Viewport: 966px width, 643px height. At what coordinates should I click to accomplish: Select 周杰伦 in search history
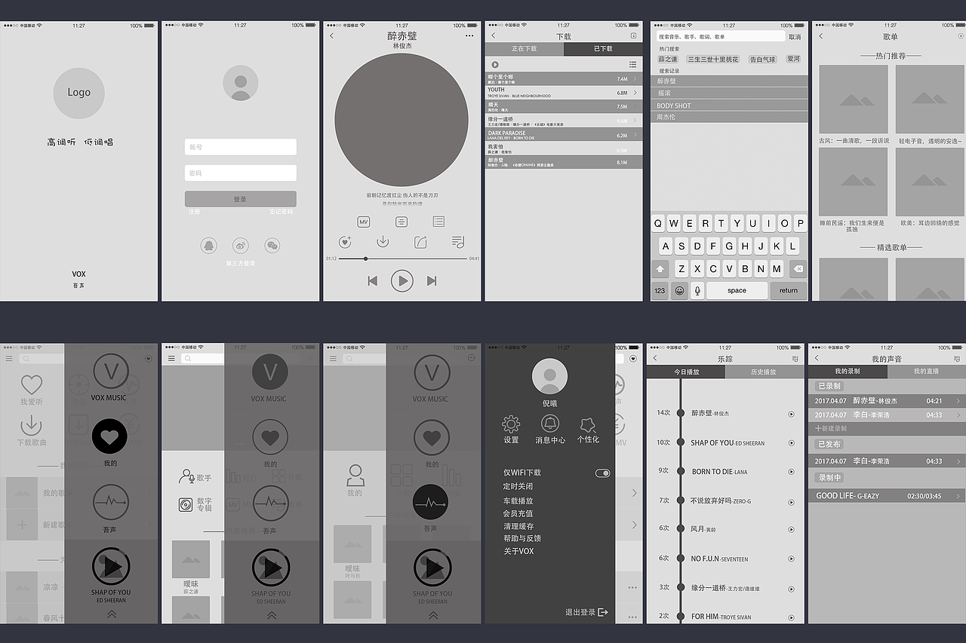point(729,117)
